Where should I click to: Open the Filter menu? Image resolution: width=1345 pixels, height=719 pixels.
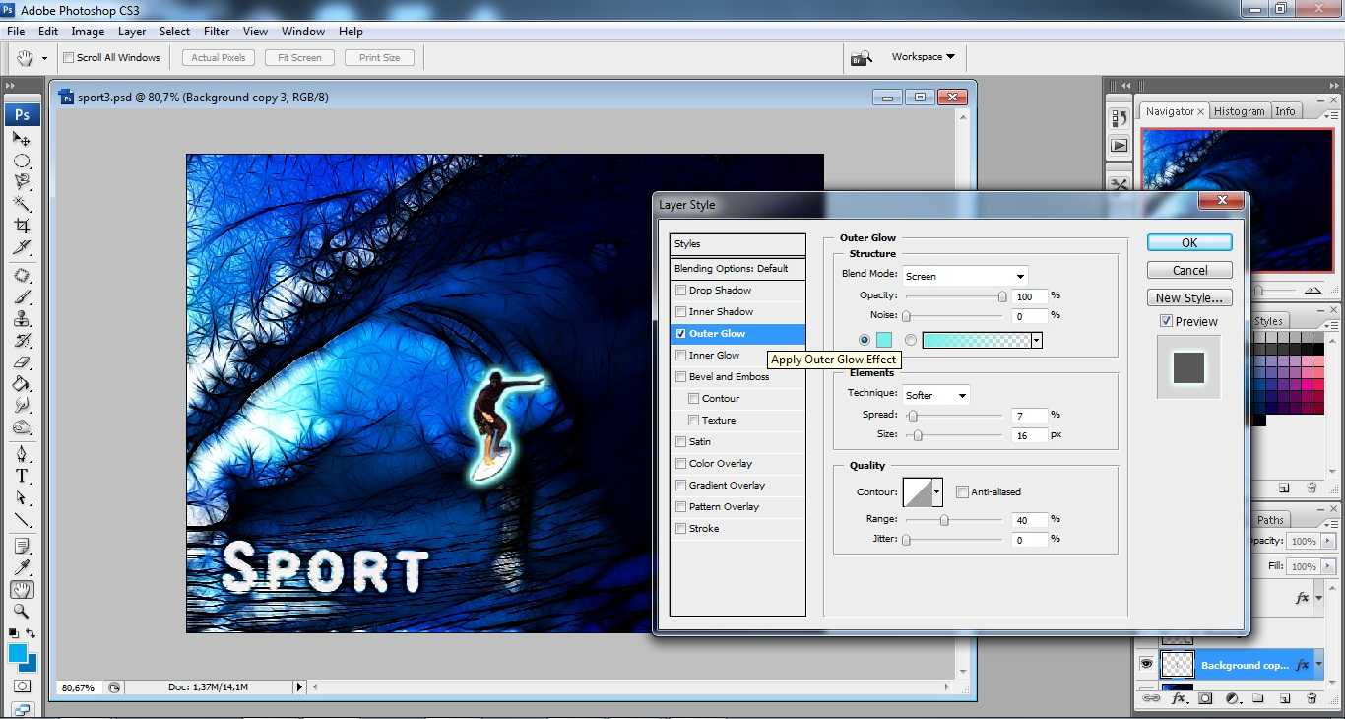tap(217, 32)
